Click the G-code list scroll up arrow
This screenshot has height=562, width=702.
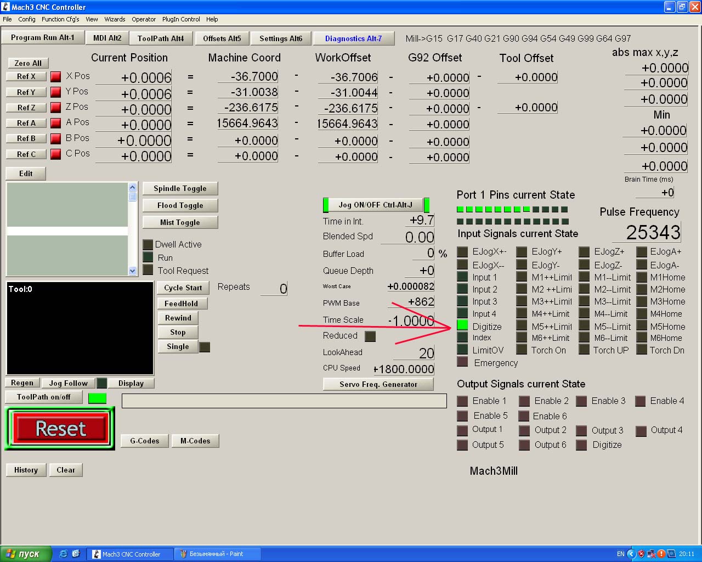(132, 187)
